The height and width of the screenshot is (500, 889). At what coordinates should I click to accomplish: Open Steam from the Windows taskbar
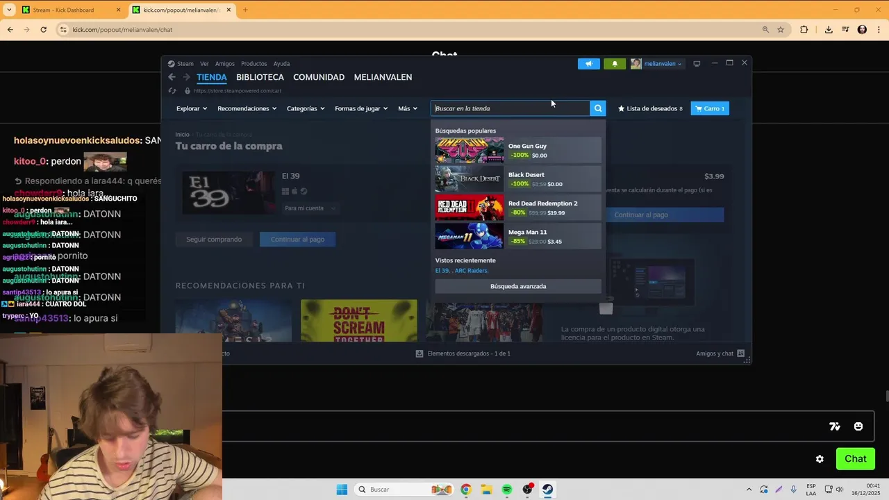548,490
